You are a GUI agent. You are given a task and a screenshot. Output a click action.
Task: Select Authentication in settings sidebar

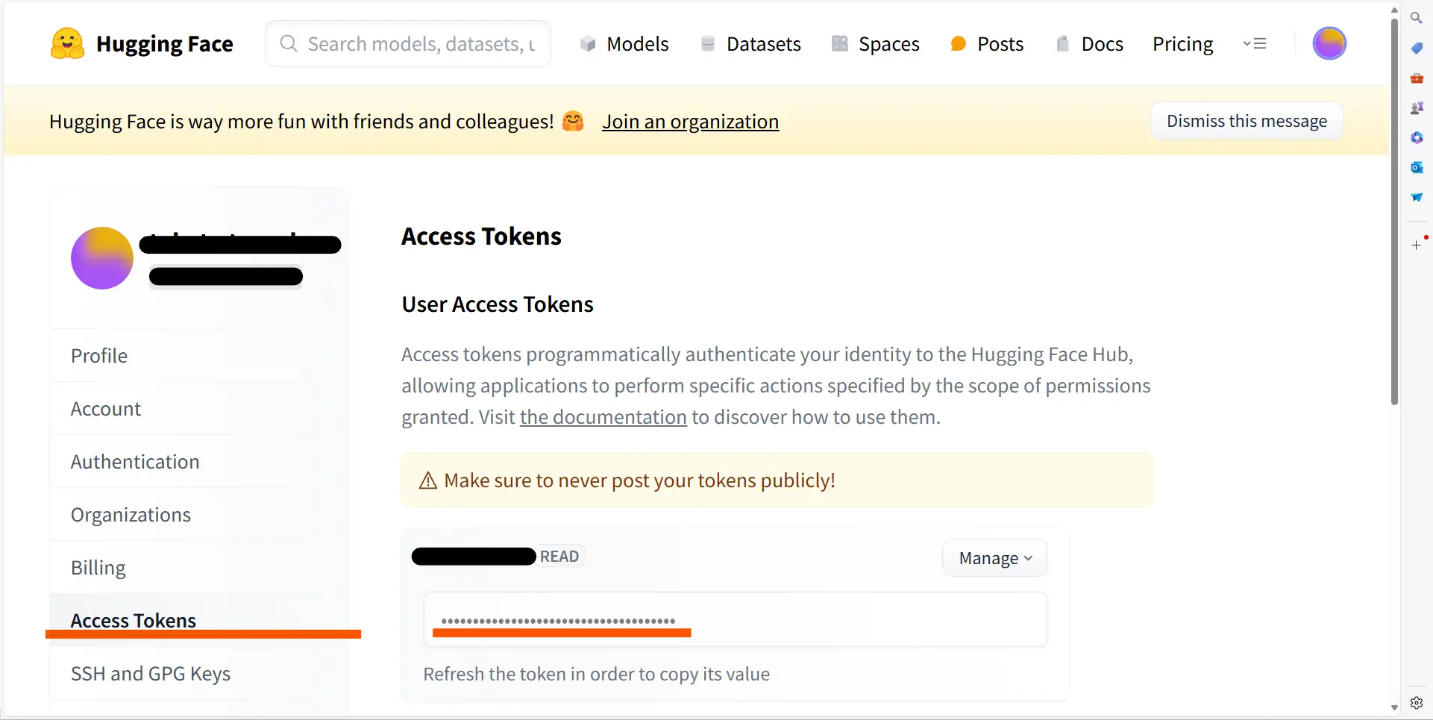[135, 462]
